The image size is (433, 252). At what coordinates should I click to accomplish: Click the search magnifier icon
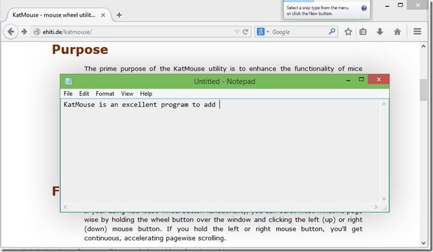(332, 31)
